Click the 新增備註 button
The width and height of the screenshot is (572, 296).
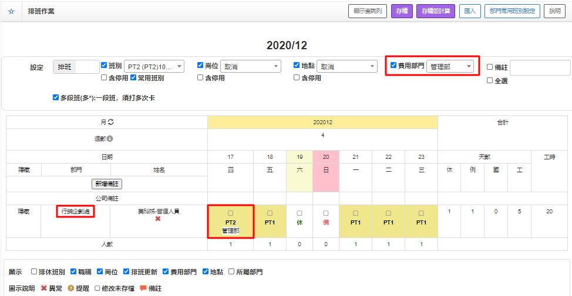(x=107, y=184)
